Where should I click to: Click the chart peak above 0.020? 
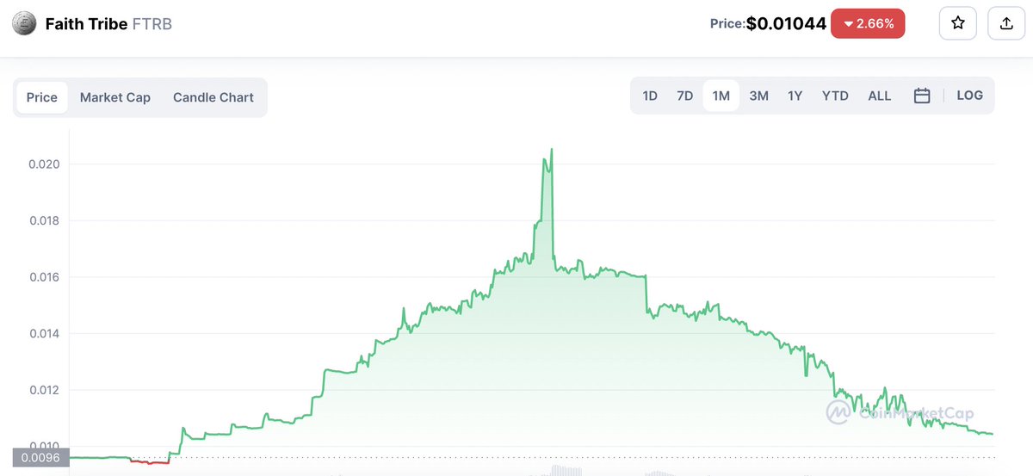(x=551, y=150)
